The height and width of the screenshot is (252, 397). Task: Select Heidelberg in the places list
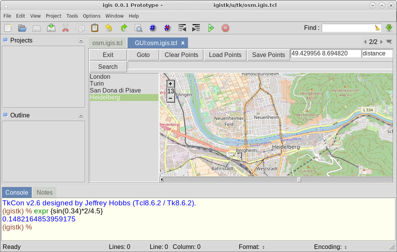(124, 98)
